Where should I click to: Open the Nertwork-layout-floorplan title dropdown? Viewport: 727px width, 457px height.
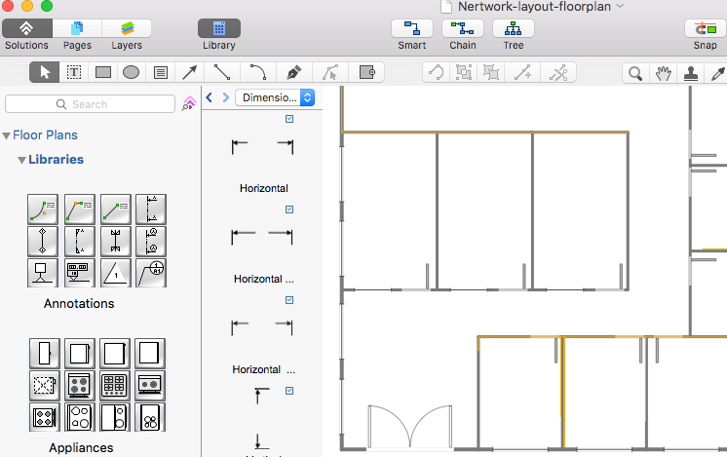(620, 6)
